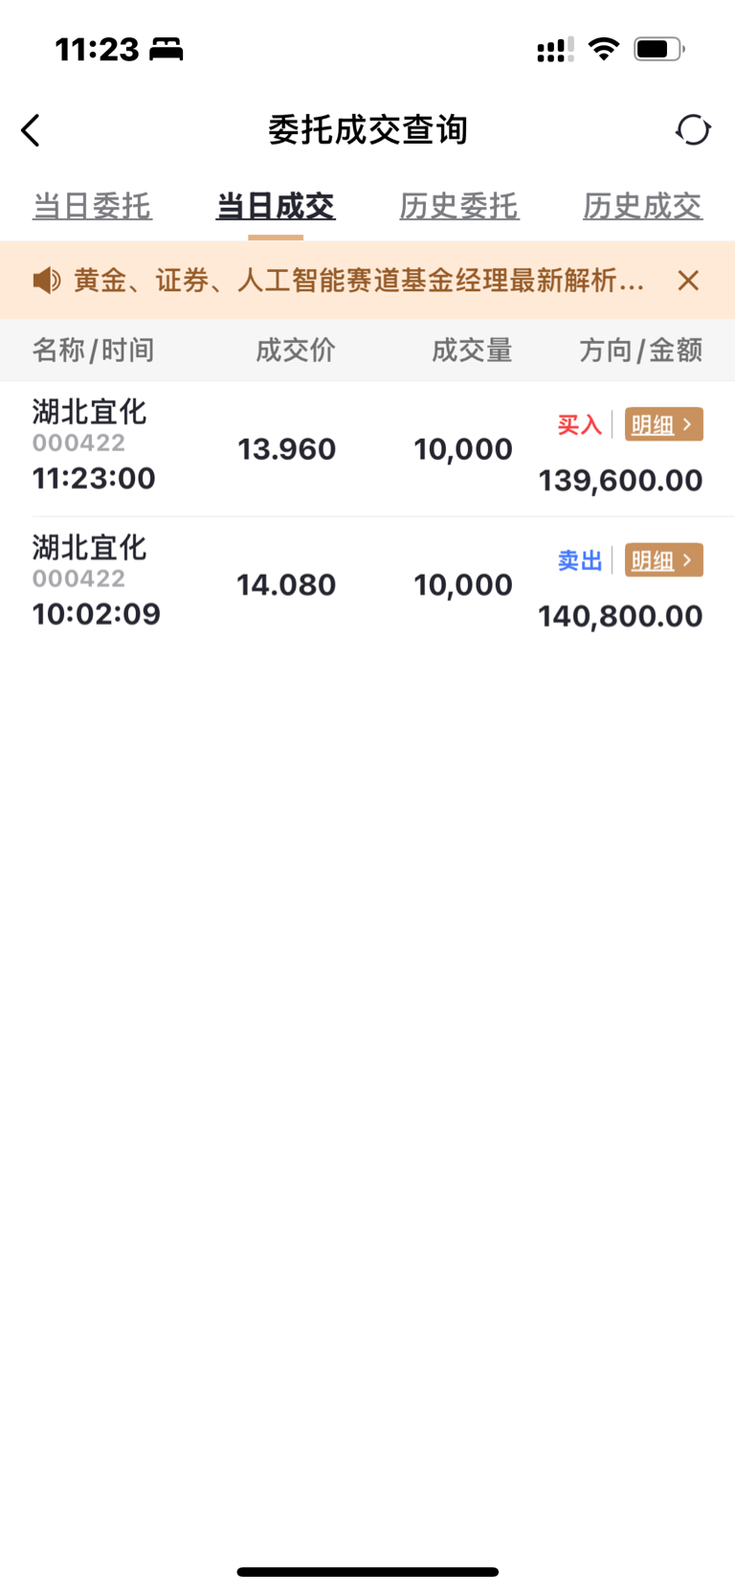Switch to 当日委托 tab

[x=92, y=206]
